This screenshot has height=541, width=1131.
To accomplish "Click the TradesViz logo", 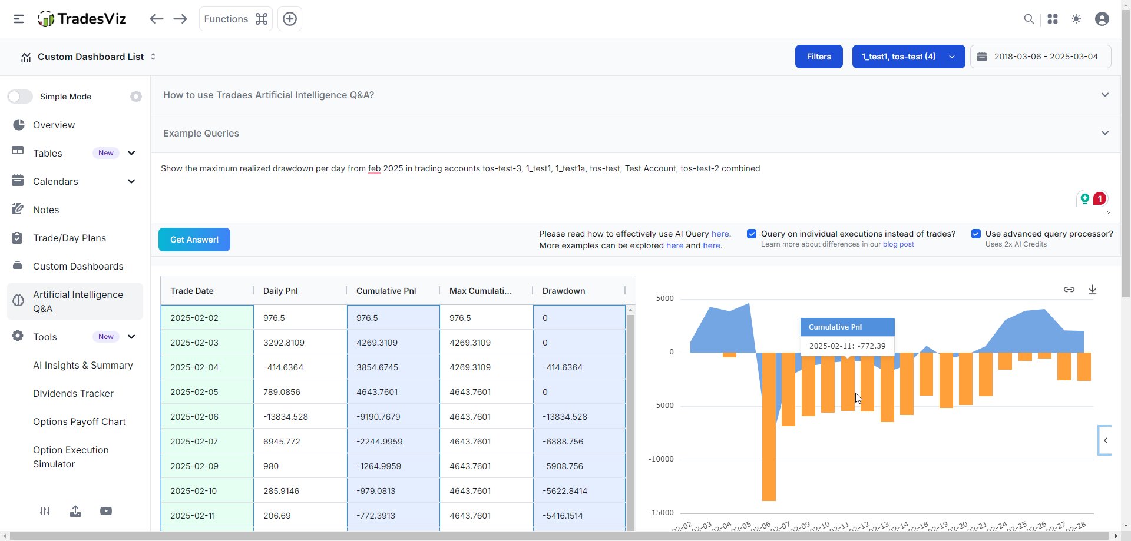I will pos(82,19).
